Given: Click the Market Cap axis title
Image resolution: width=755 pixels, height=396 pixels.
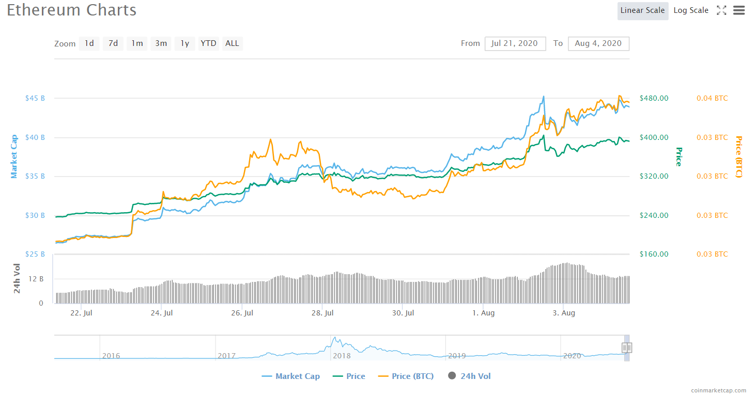Looking at the screenshot, I should [14, 156].
